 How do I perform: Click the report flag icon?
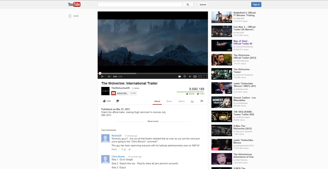click(x=202, y=101)
